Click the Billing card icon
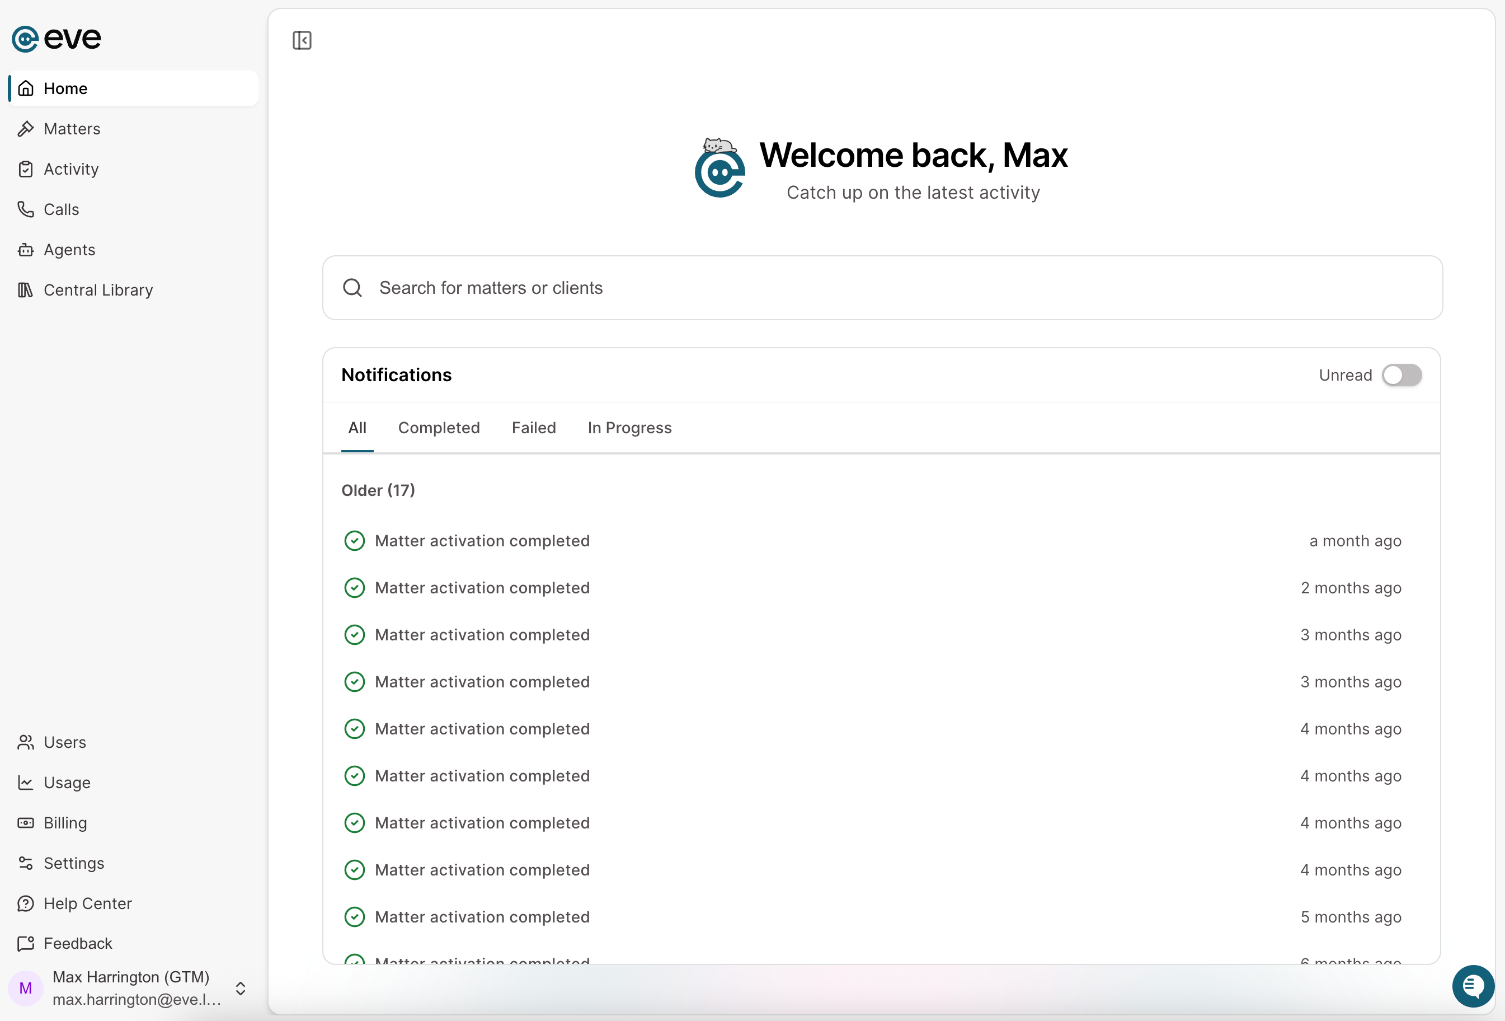 pos(26,822)
